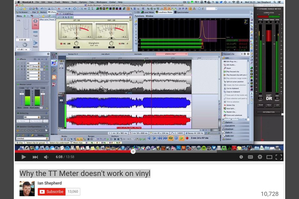
Task: Open the Batch Processor workspace icon
Action: (x=54, y=70)
